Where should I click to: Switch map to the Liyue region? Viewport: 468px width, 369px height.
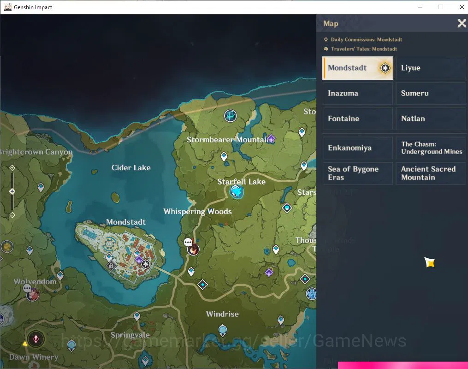(x=431, y=68)
